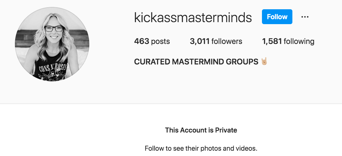Click the word Private in the notice
The height and width of the screenshot is (156, 342).
[226, 130]
